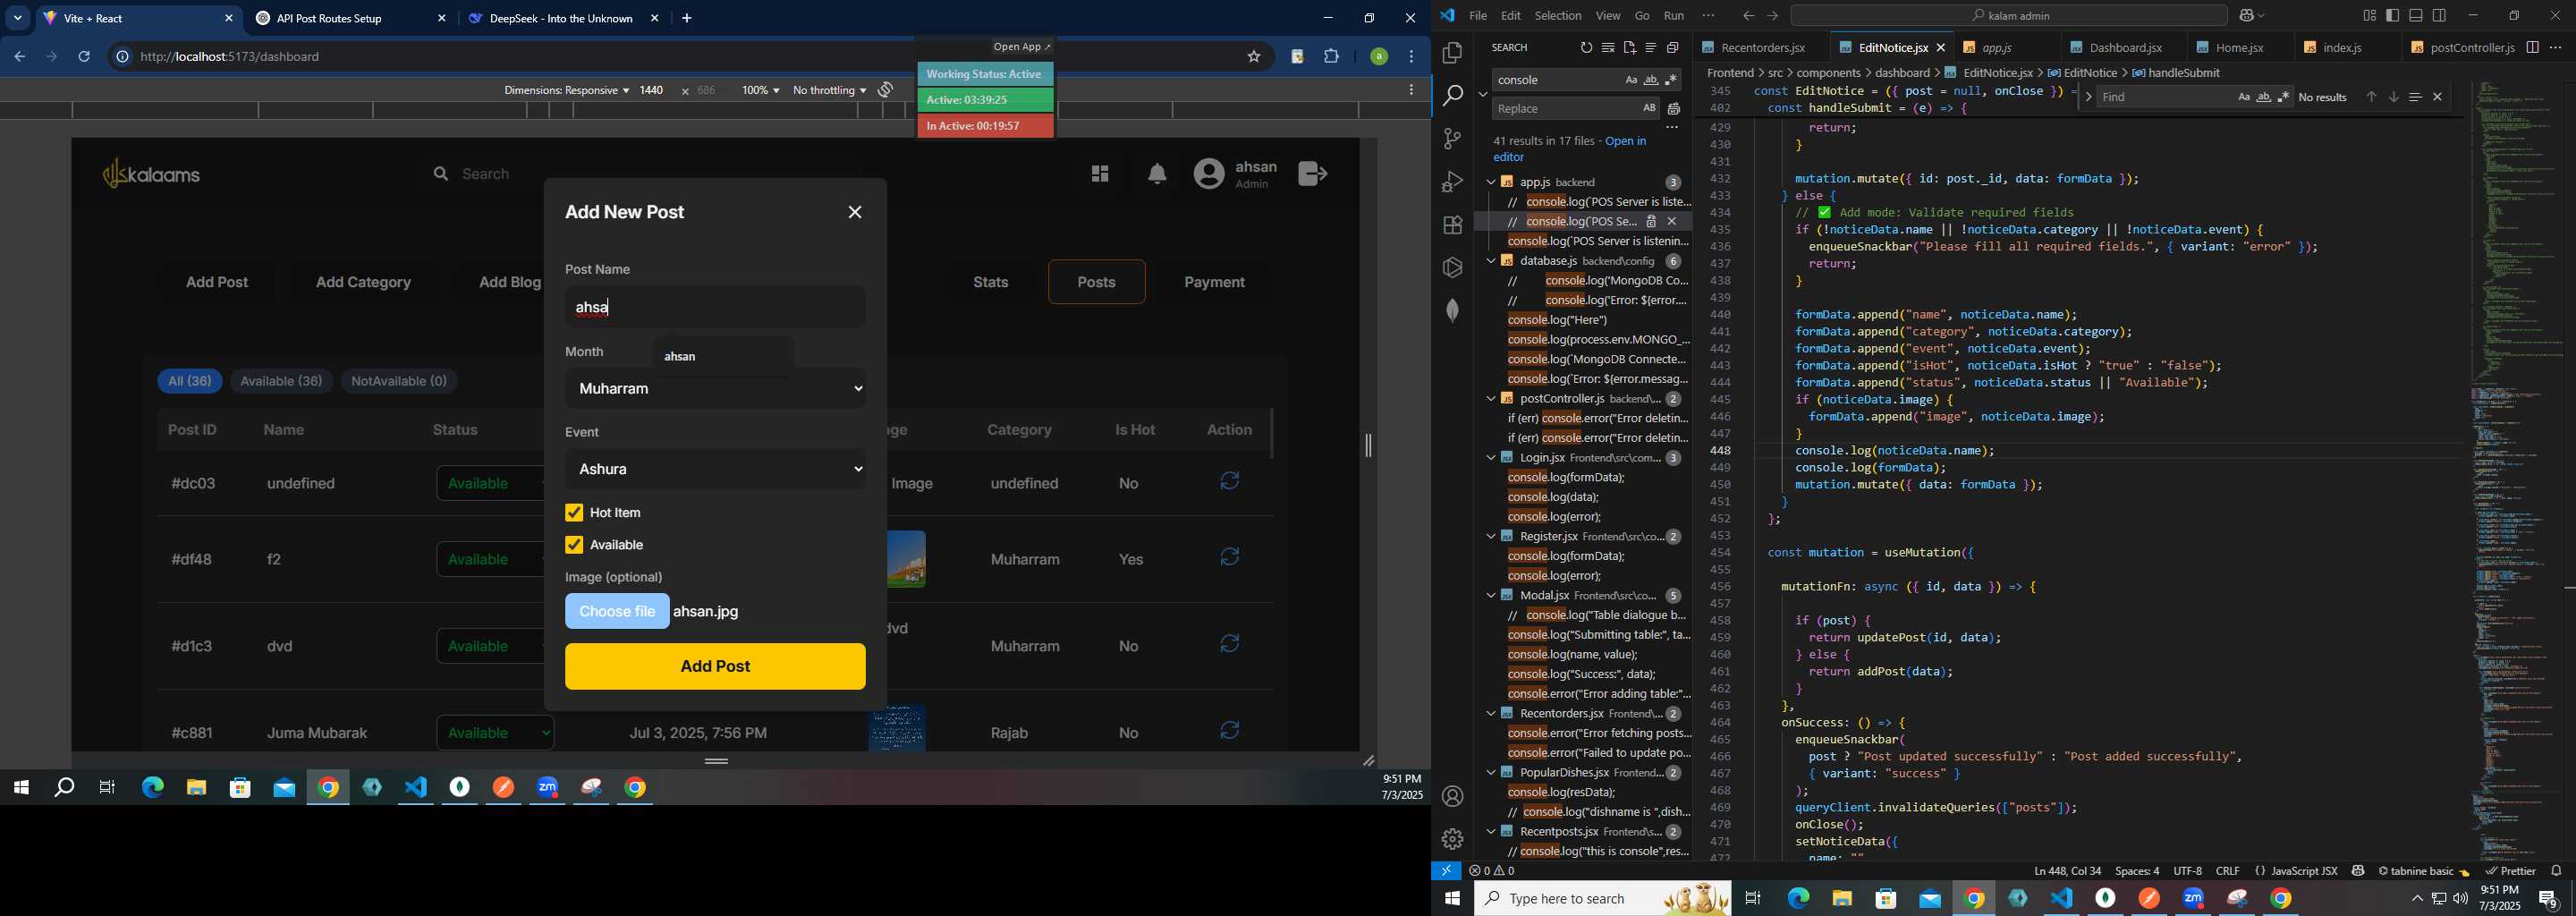Screen dimensions: 2576x916
Task: Open the Dimensions: Responsive dropdown
Action: click(x=567, y=91)
